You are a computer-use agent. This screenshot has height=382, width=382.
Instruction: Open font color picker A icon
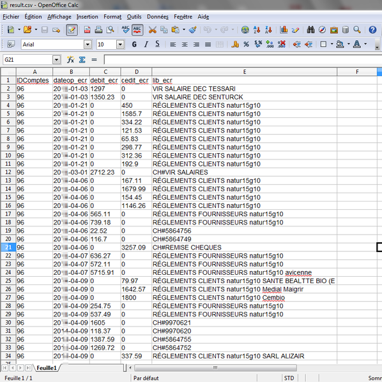[357, 45]
